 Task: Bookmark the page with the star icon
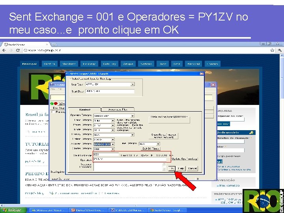272,50
